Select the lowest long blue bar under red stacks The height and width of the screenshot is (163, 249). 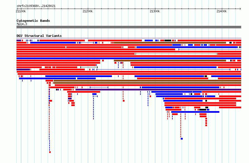click(x=195, y=112)
